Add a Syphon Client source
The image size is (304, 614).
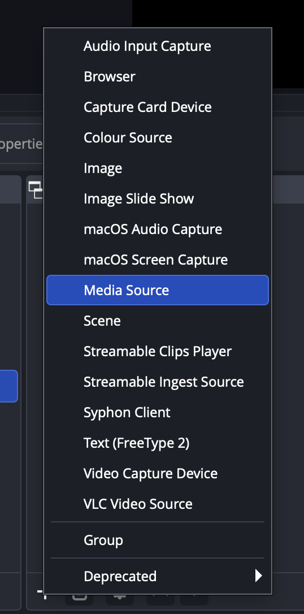pos(157,412)
